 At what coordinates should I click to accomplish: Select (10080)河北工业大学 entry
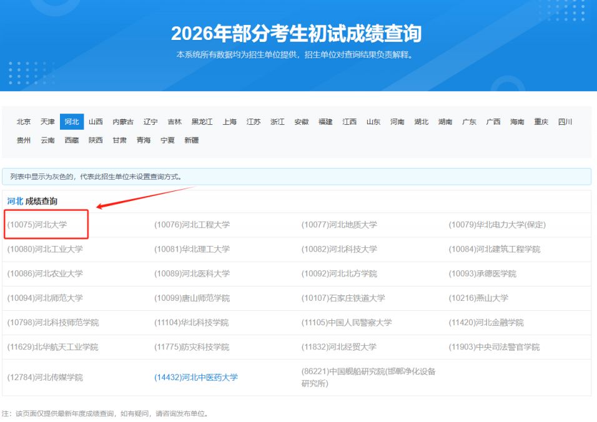45,249
